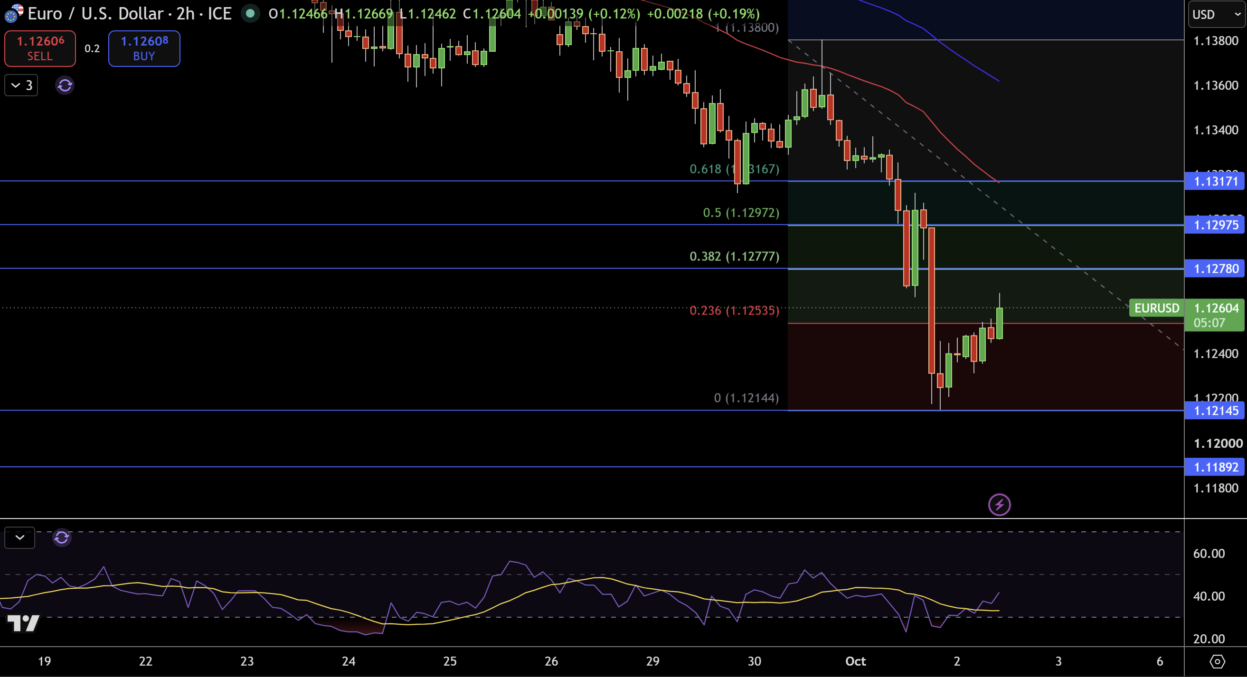Click the purple lightning event icon
Image resolution: width=1247 pixels, height=677 pixels.
[999, 505]
